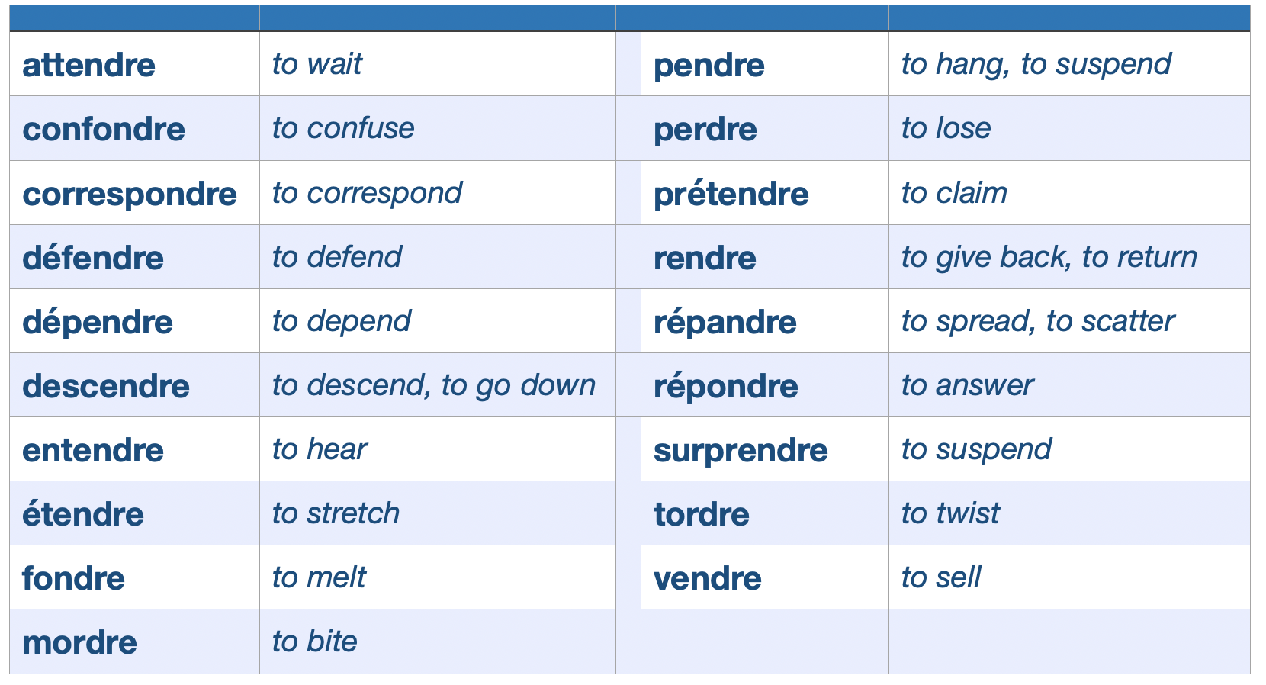Click the verb "vendre"
The width and height of the screenshot is (1266, 685).
click(708, 578)
